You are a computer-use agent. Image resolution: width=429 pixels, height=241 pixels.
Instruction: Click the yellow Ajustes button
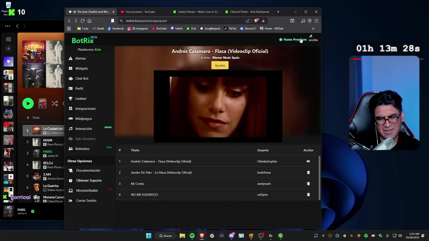click(x=220, y=65)
